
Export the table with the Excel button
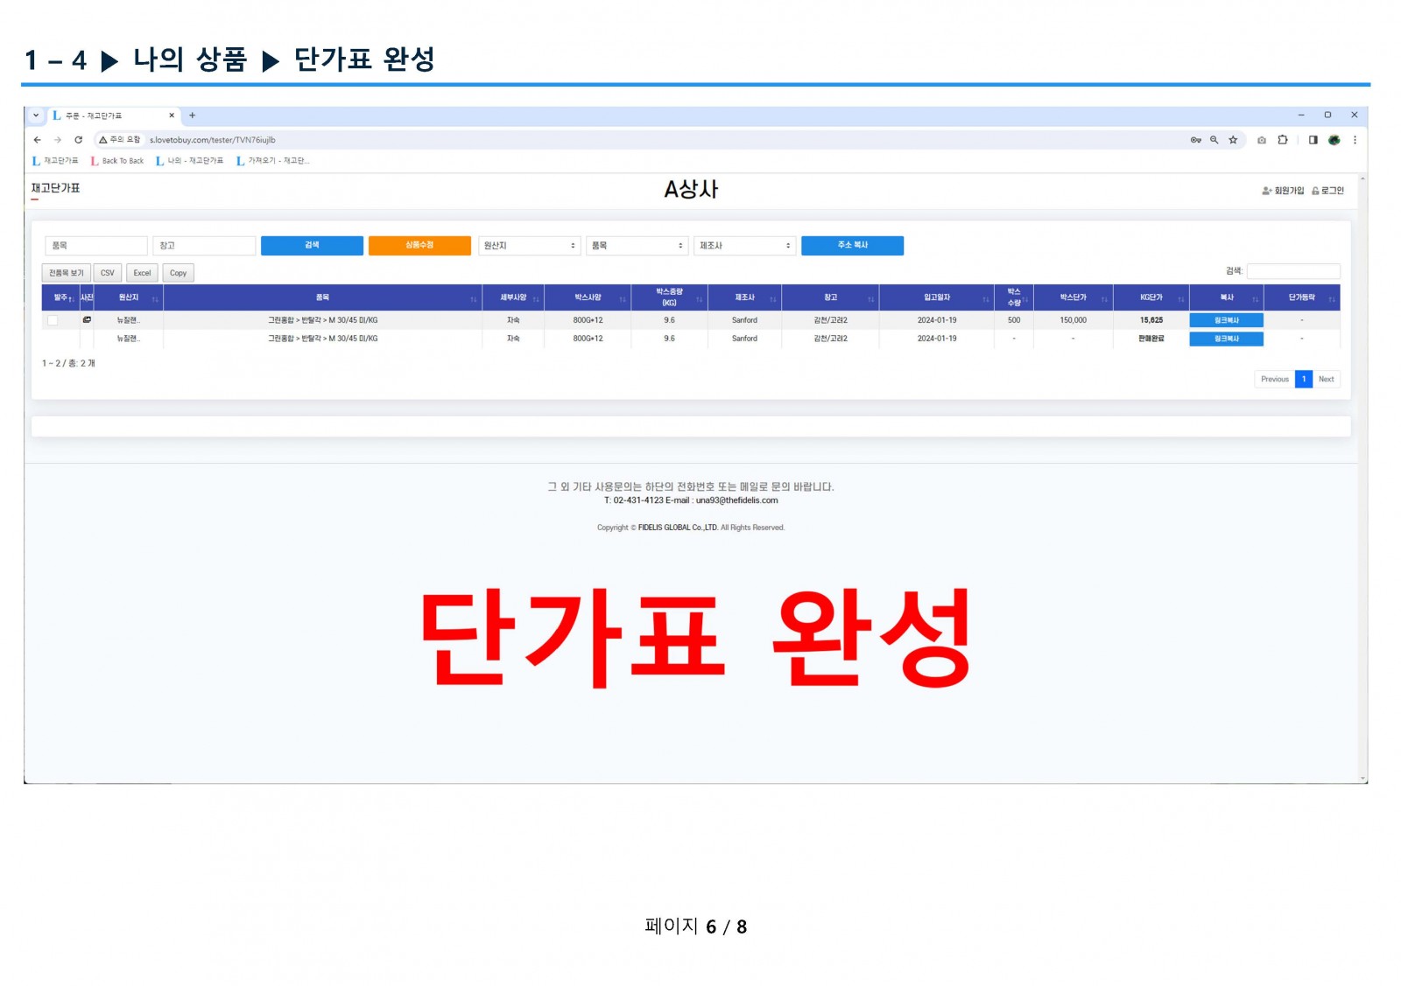click(x=142, y=273)
